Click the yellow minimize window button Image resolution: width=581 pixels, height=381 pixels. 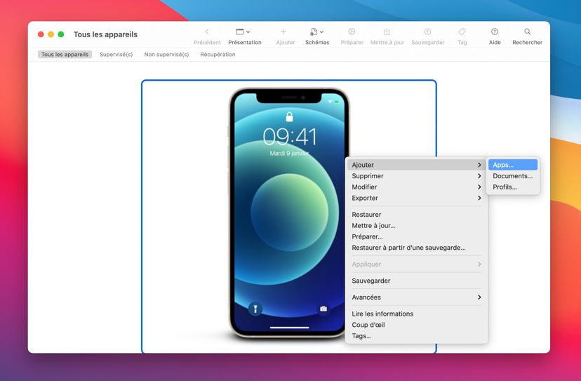click(x=51, y=34)
